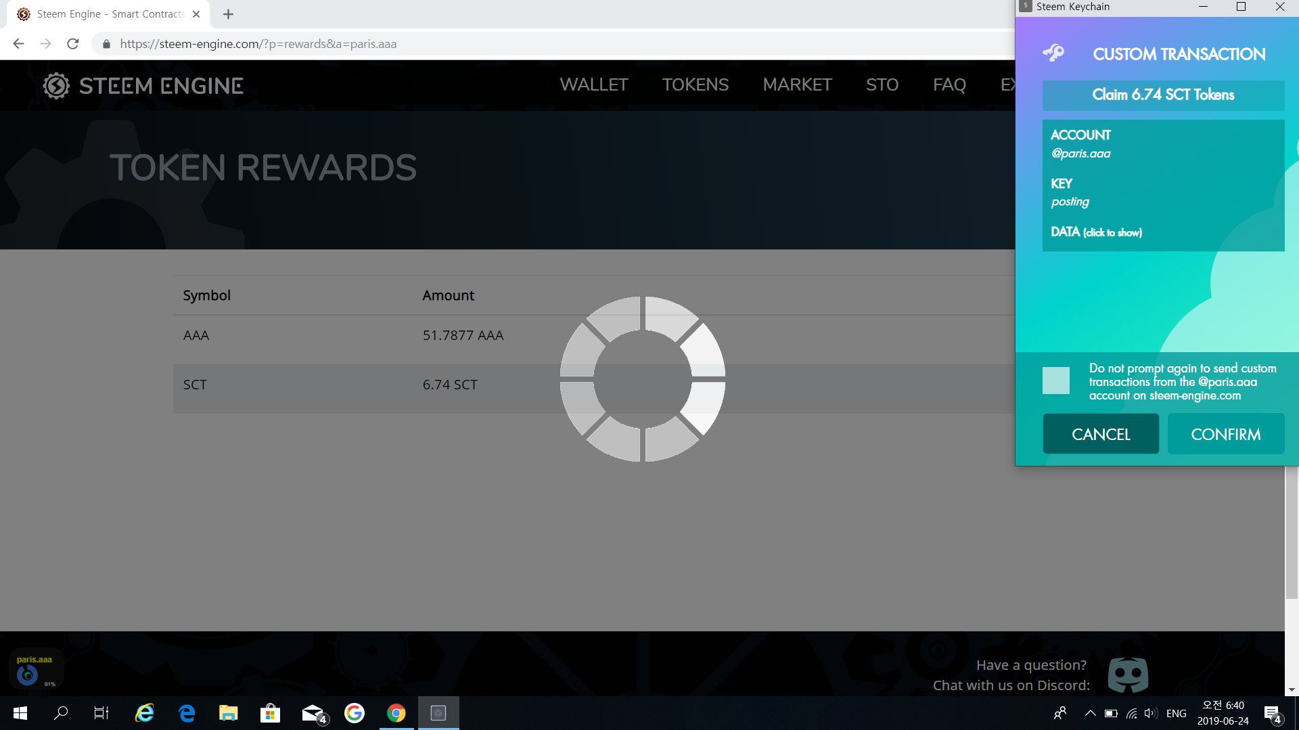Open a new browser tab
This screenshot has height=730, width=1299.
click(228, 14)
